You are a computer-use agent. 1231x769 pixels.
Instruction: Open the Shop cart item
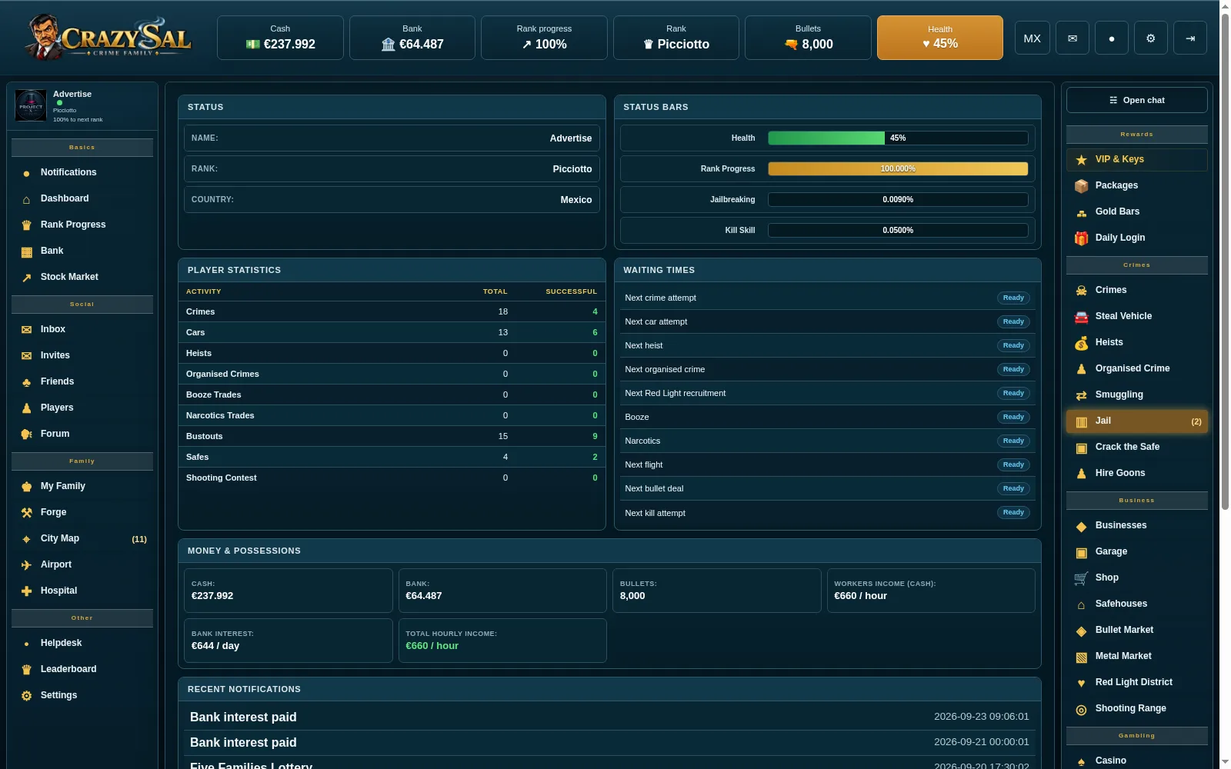click(x=1136, y=578)
